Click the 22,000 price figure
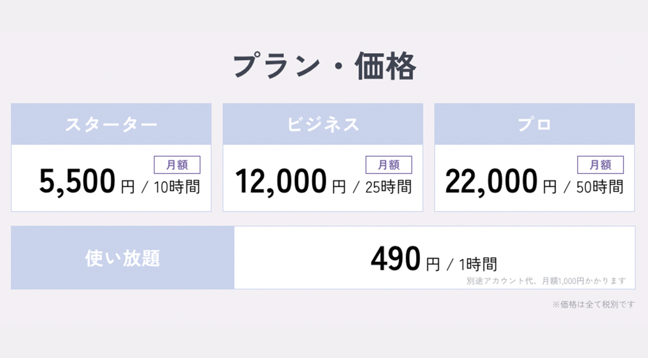The width and height of the screenshot is (648, 358). [491, 181]
